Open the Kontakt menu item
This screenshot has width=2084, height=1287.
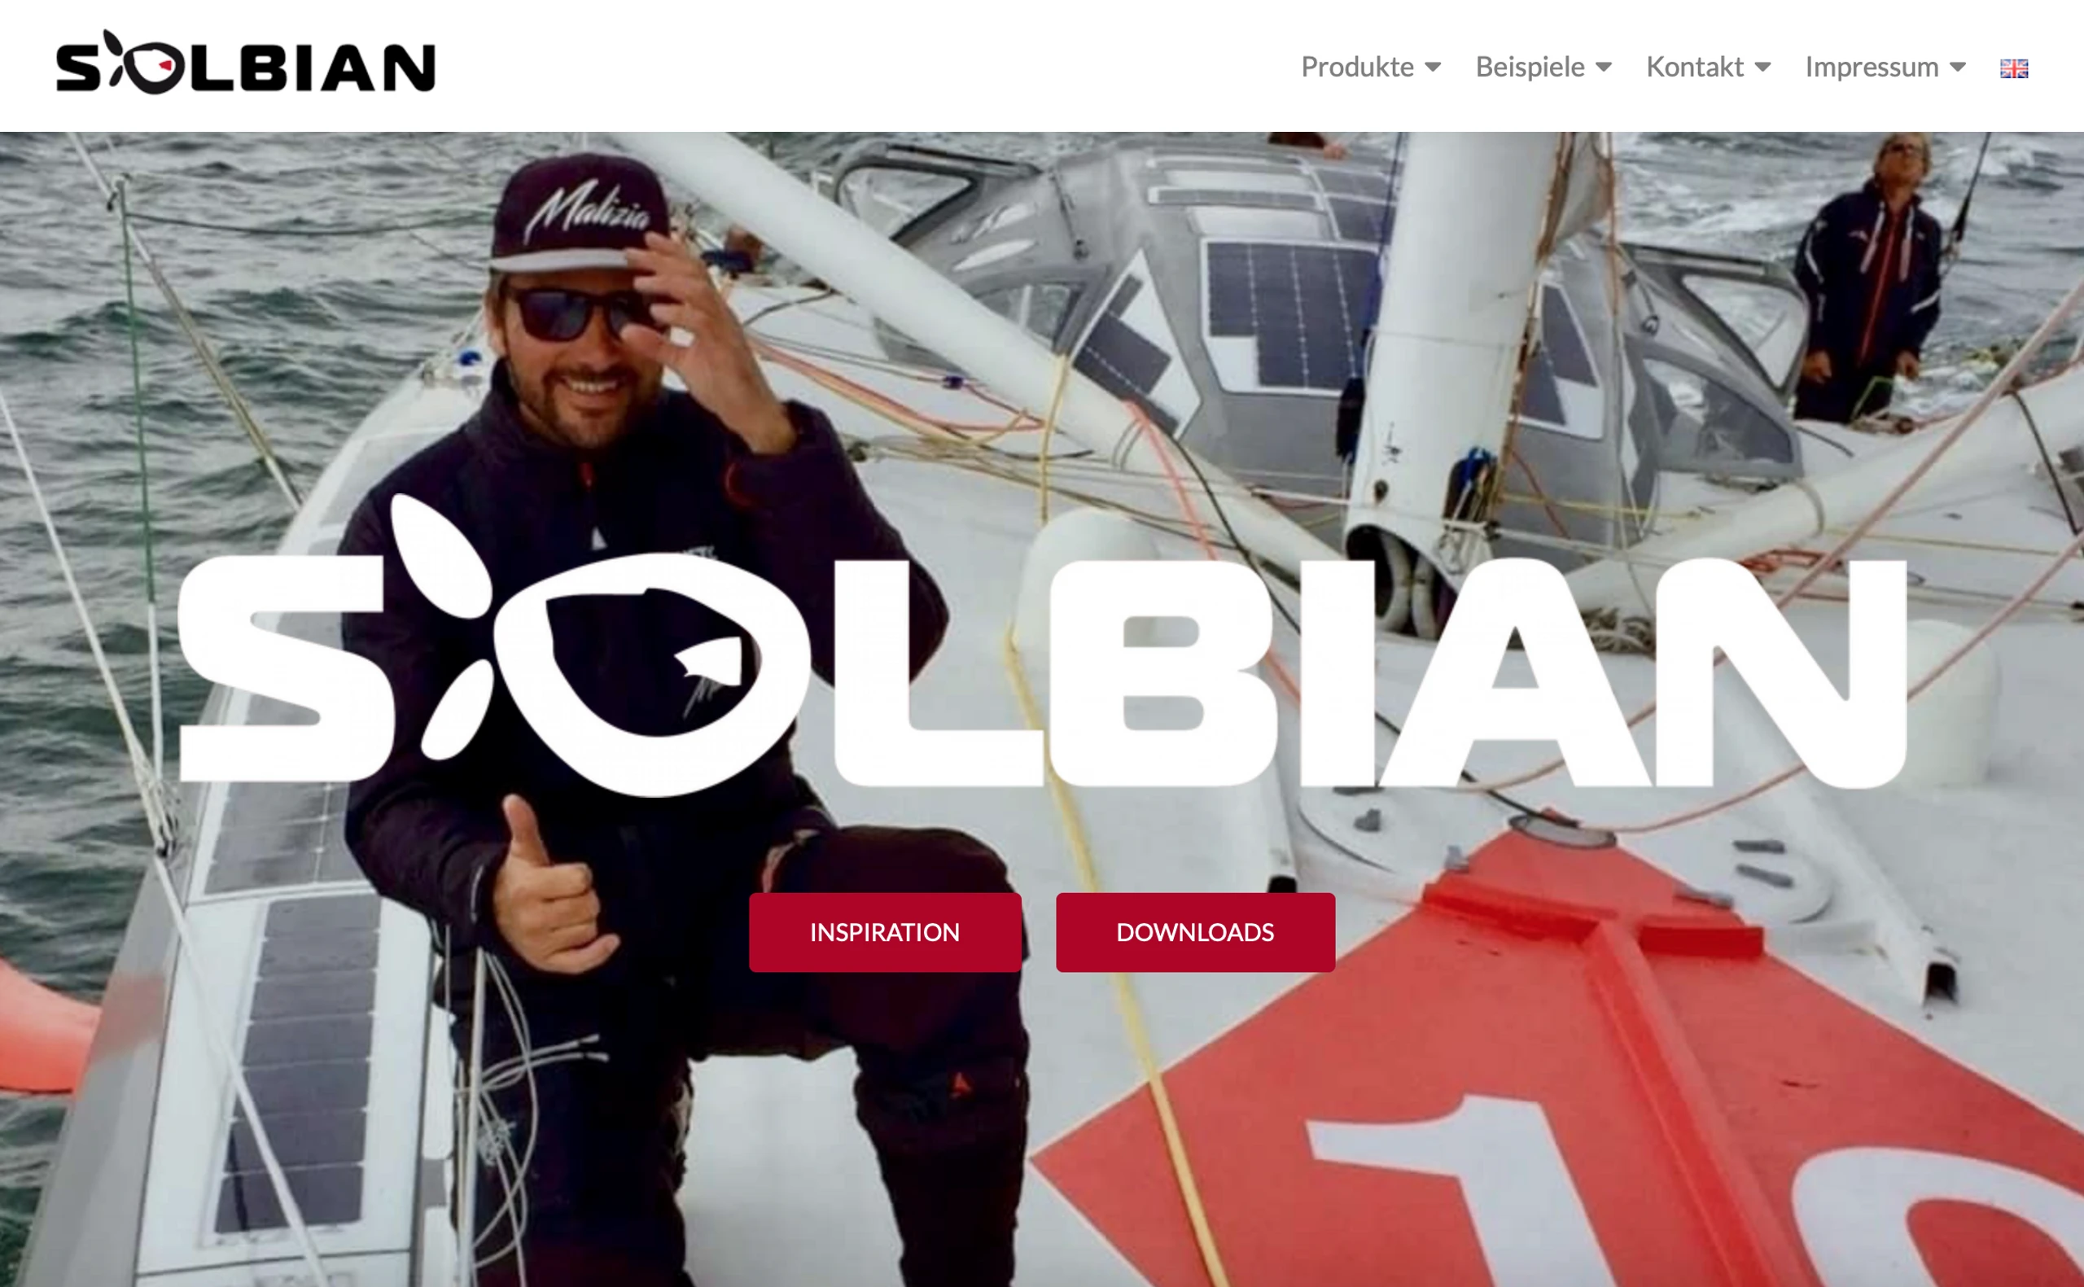coord(1694,67)
